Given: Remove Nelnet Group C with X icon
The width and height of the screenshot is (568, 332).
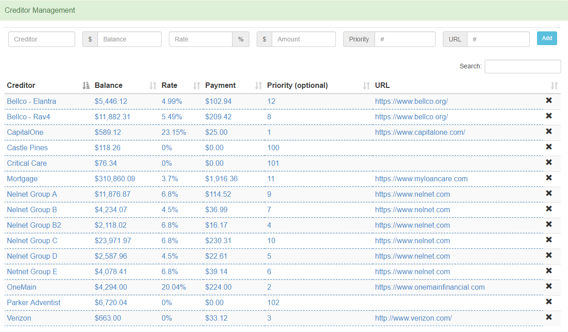Looking at the screenshot, I should point(548,240).
